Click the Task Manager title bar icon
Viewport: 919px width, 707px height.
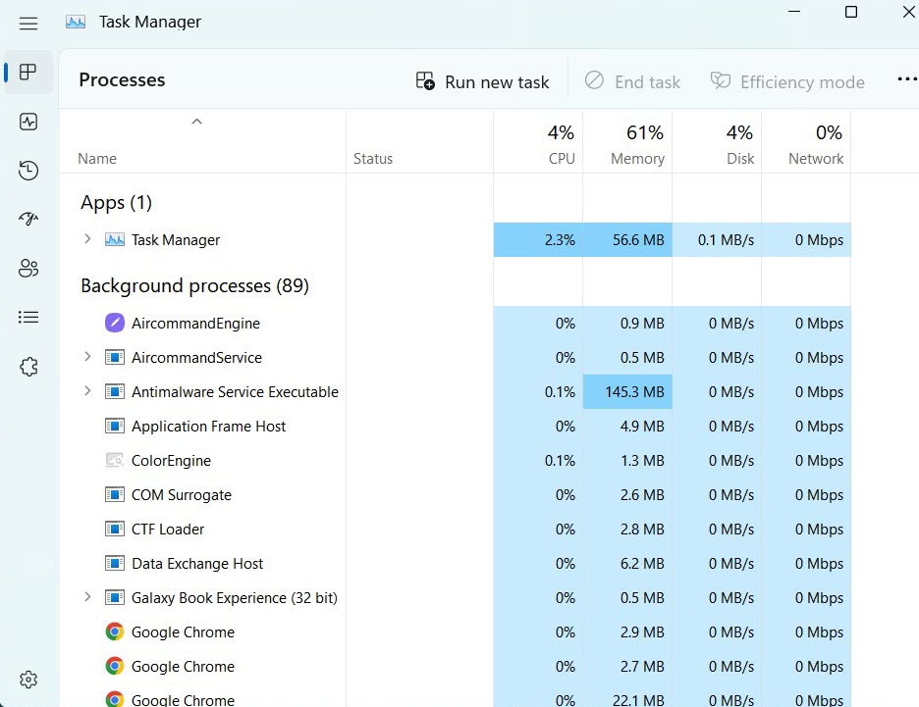76,23
